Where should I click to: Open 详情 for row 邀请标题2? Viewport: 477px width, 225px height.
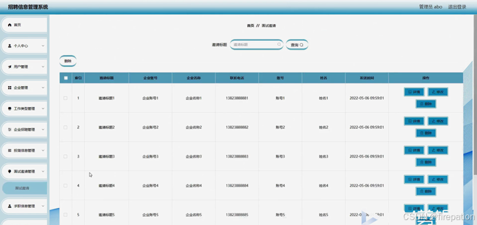(x=414, y=121)
